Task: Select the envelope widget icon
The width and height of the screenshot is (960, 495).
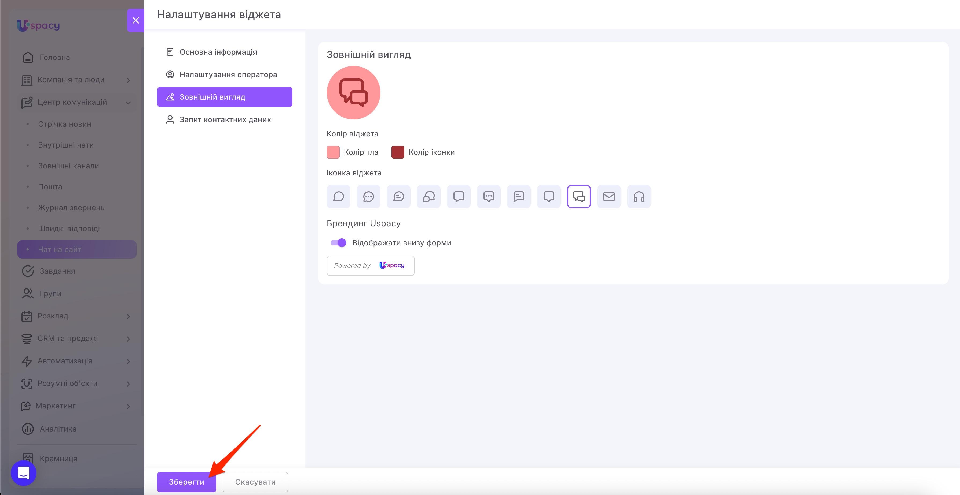Action: (609, 197)
